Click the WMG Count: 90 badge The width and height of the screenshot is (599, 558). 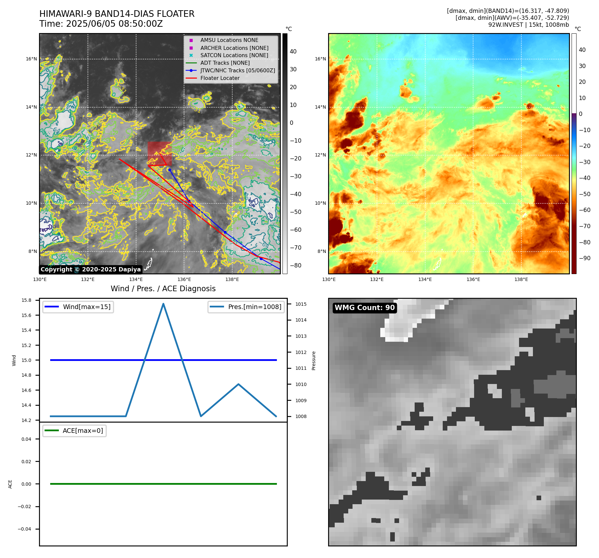pyautogui.click(x=364, y=308)
